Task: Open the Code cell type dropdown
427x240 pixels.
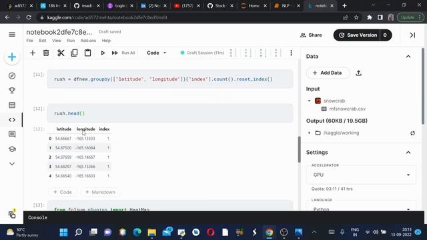Action: (x=156, y=53)
